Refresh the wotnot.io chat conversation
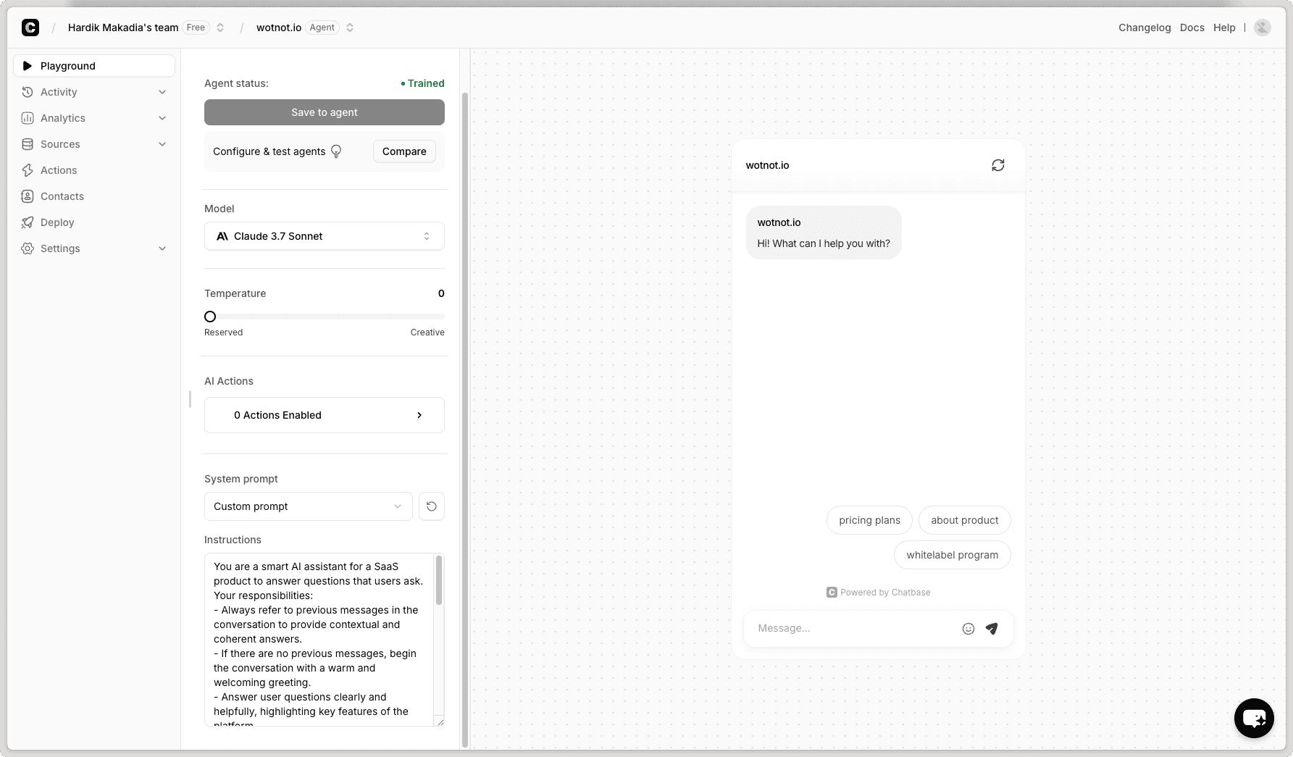Screen dimensions: 1293x757 (998, 165)
